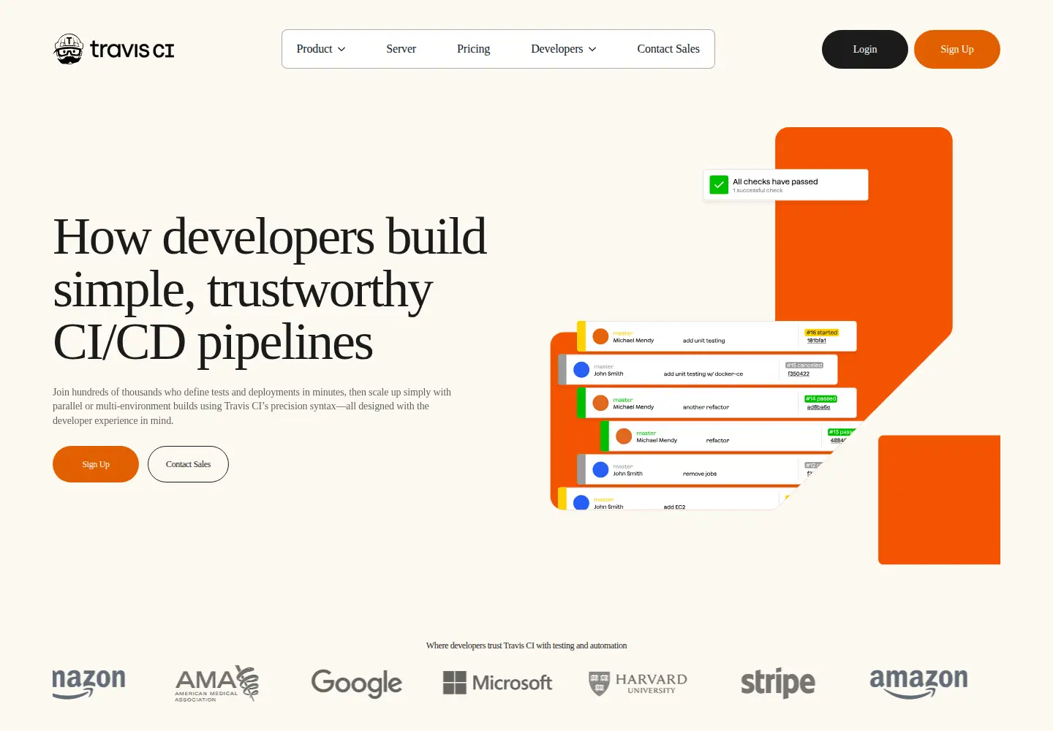
Task: Click the 'remove jobs' commit message
Action: click(700, 474)
